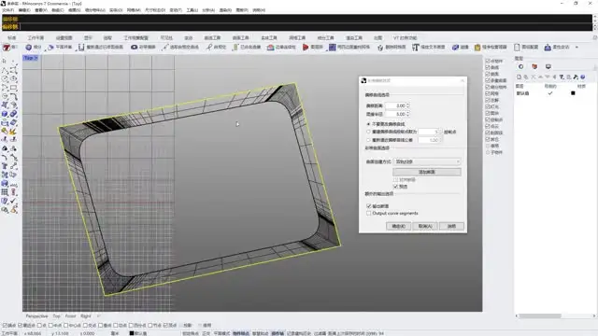
Task: Select the 重建偏移曲线控制点数为 radio option
Action: (368, 132)
